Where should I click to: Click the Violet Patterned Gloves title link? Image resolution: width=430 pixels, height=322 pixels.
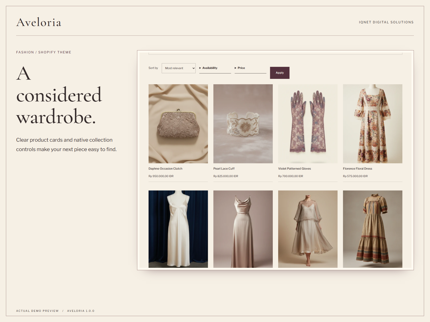(x=295, y=169)
